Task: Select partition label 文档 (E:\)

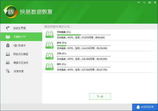Action: (x=61, y=54)
